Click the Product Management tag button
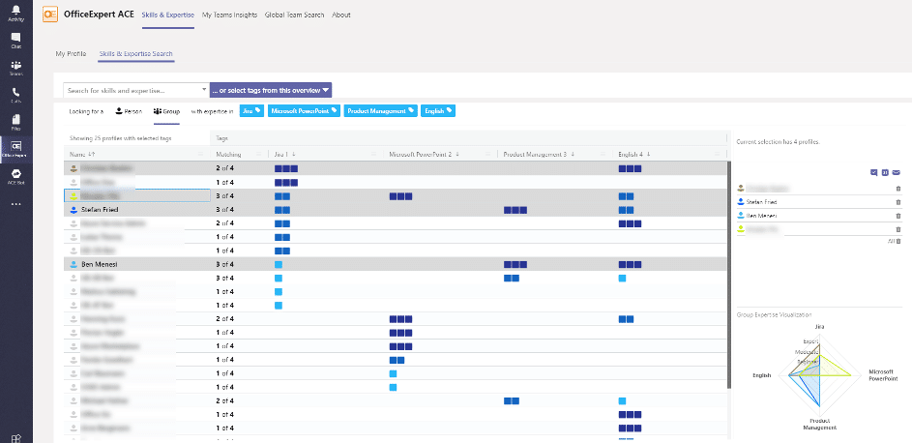Screen dimensions: 912x443 [x=380, y=111]
